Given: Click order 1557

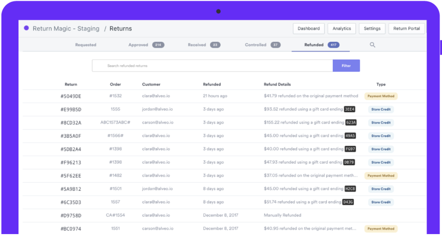Looking at the screenshot, I should click(115, 202).
